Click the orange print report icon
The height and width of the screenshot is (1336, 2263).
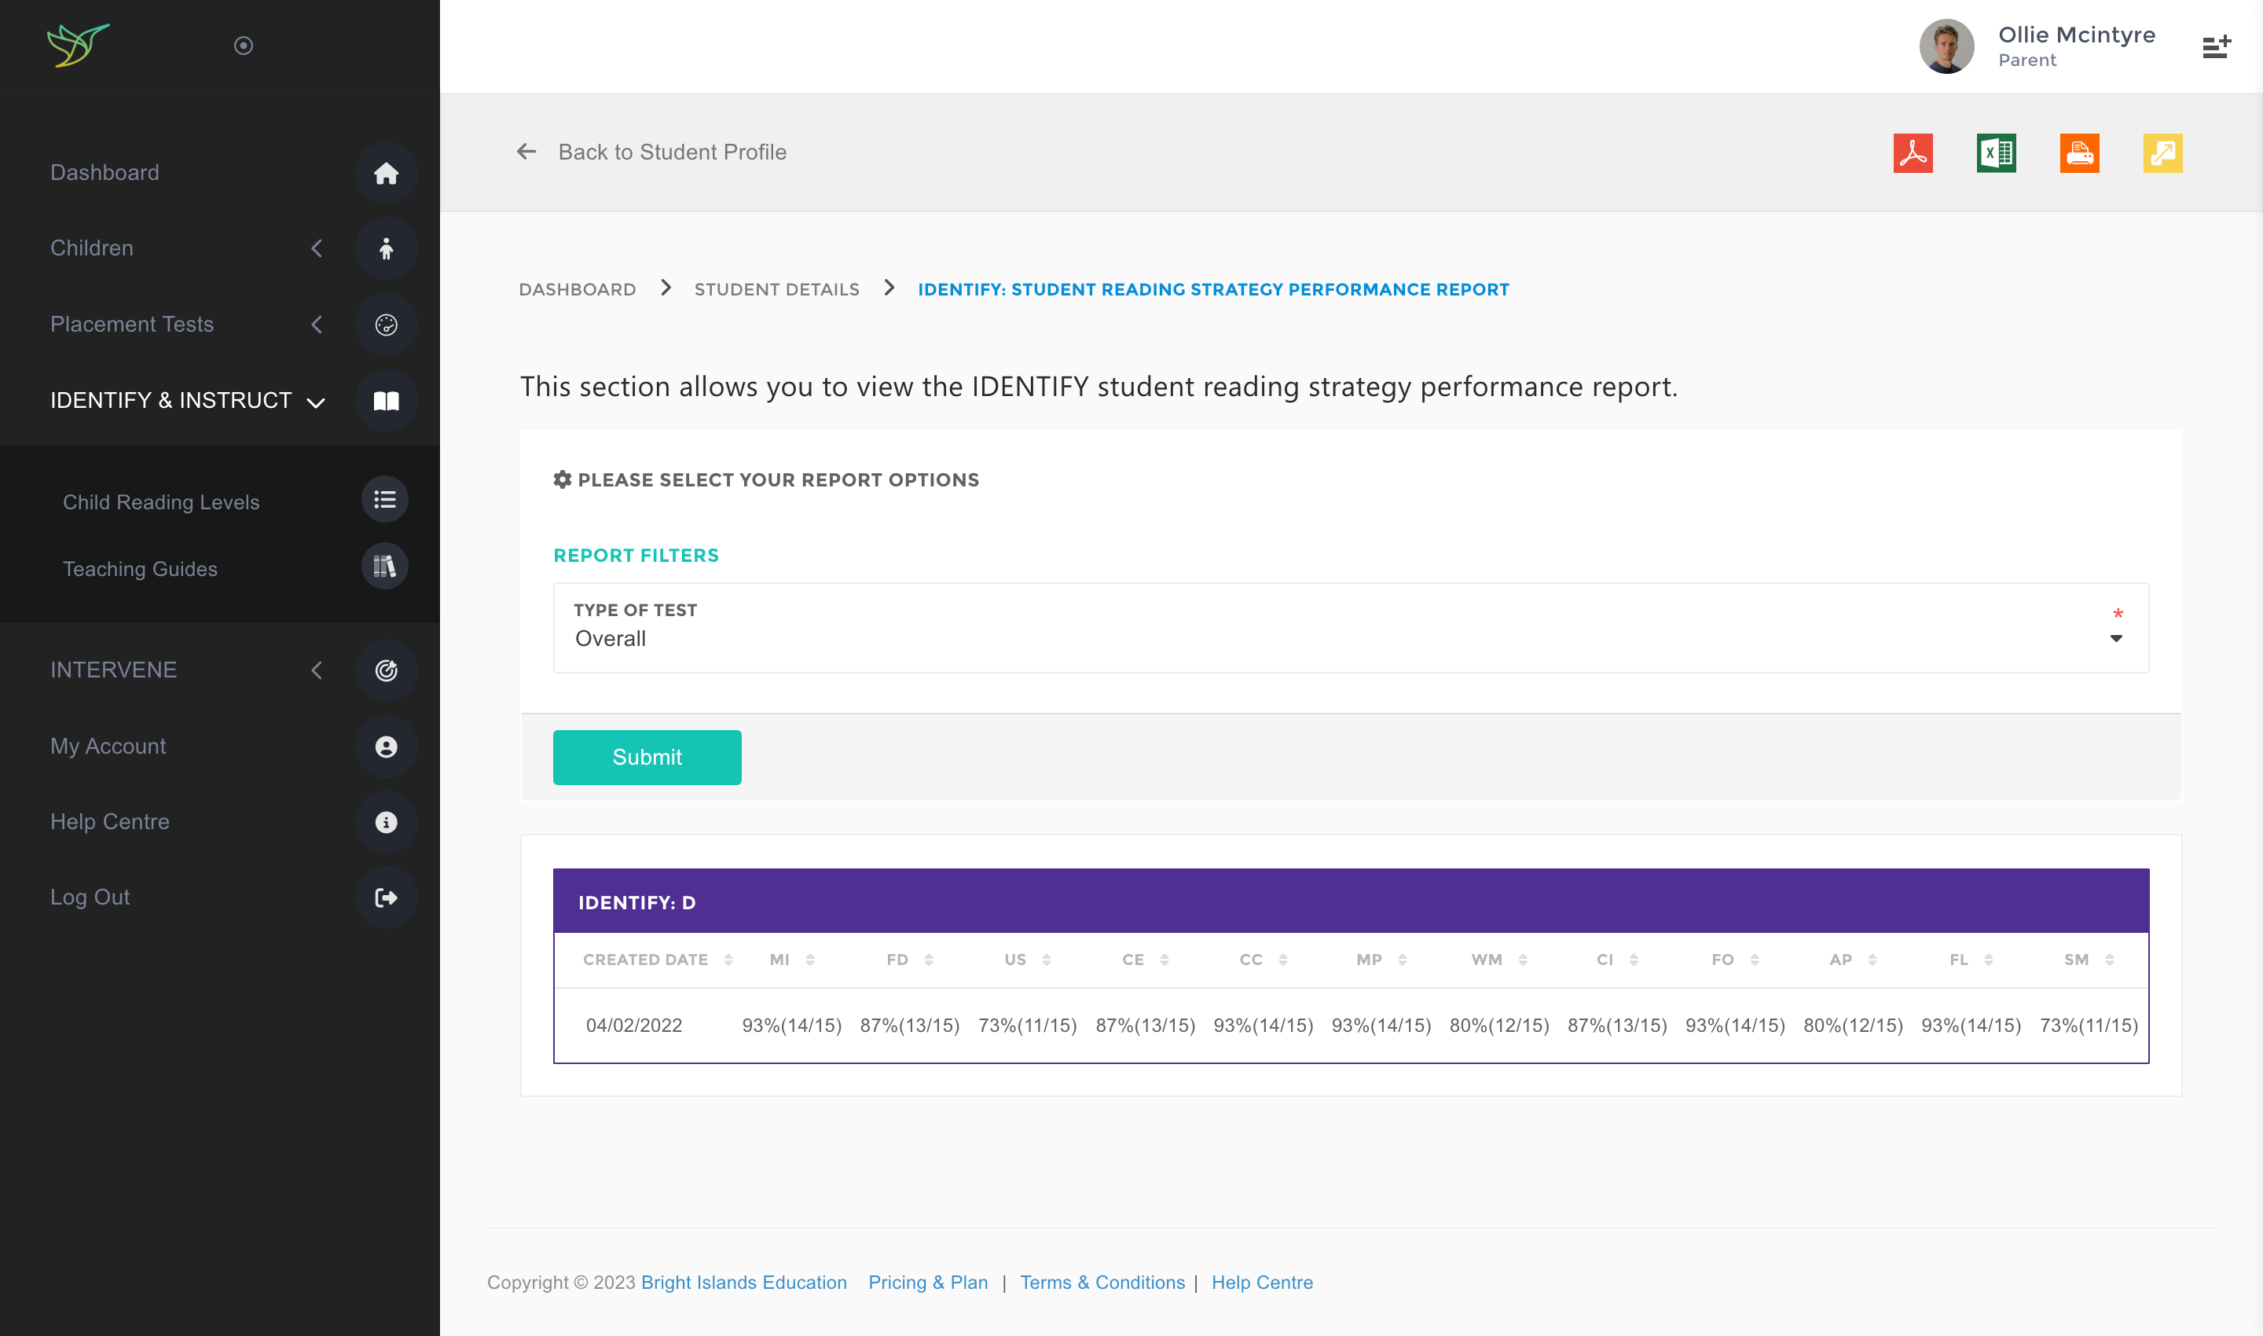click(x=2078, y=153)
